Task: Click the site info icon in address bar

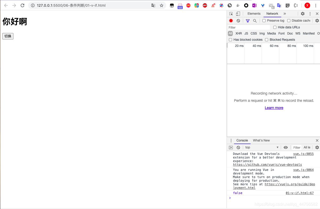Action: pos(33,5)
